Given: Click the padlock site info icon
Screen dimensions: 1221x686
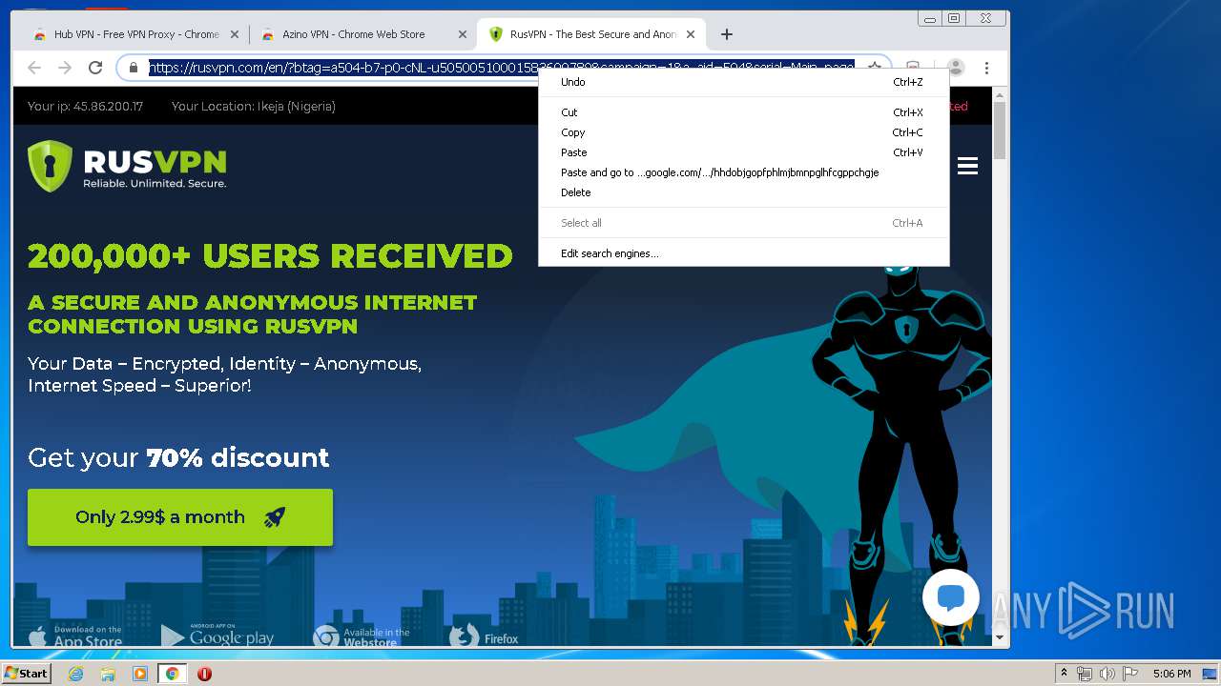Looking at the screenshot, I should 134,68.
